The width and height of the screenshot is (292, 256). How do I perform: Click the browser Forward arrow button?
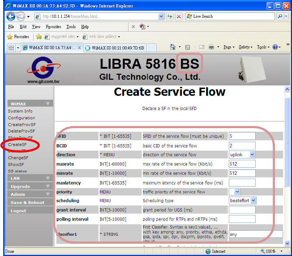tap(21, 16)
